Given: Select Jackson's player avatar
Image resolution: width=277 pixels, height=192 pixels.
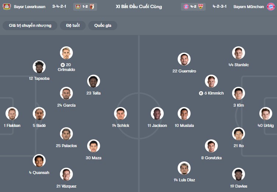Looking at the screenshot, I should [x=157, y=114].
